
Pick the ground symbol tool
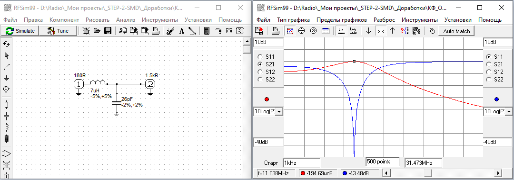point(6,78)
